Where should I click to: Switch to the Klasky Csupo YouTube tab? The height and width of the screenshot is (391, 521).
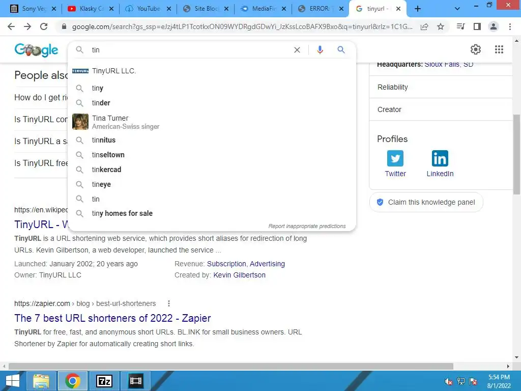coord(91,9)
